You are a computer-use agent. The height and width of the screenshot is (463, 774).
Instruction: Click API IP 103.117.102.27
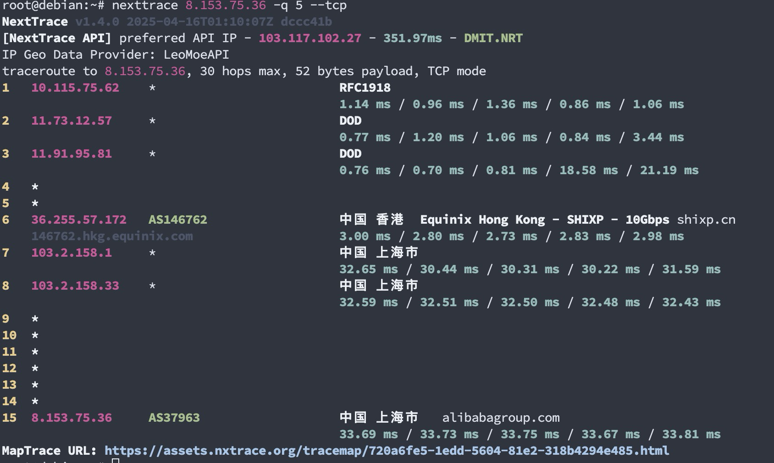pyautogui.click(x=310, y=38)
